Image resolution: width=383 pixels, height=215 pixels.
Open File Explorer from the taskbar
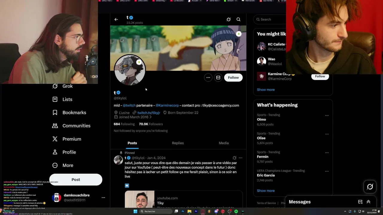189,211
